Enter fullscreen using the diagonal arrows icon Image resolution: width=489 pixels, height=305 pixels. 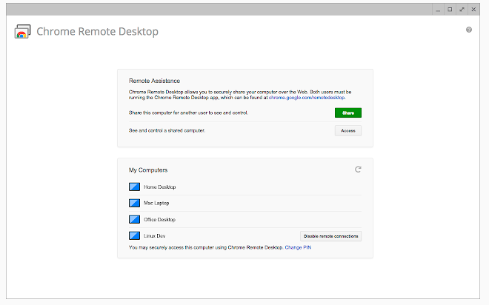462,10
